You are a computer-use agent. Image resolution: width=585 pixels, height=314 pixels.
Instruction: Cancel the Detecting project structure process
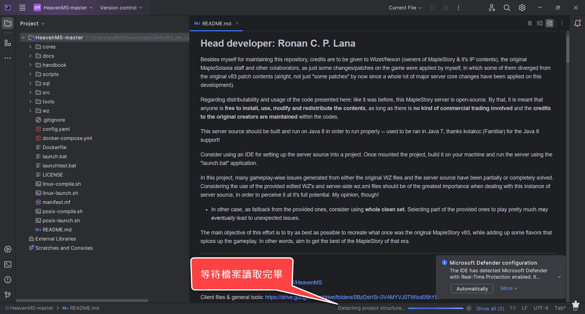point(469,308)
